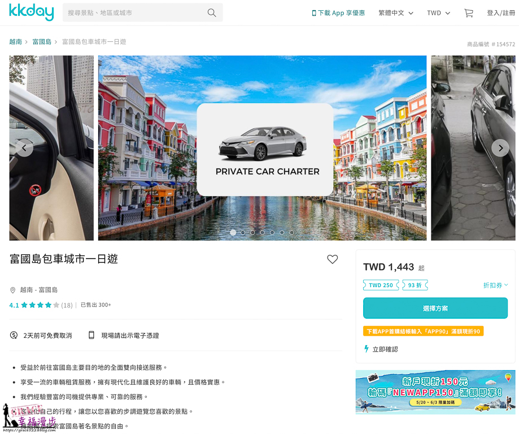The width and height of the screenshot is (519, 434).
Task: Go to 富國島 breadcrumb link
Action: click(42, 42)
